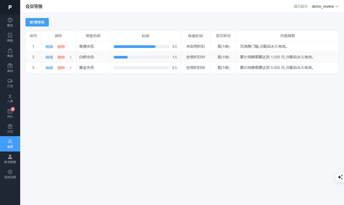The height and width of the screenshot is (205, 344).
Task: Edit the 白银会员 level
Action: [49, 57]
